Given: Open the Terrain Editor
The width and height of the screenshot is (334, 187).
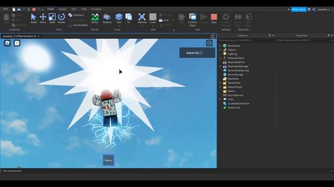Looking at the screenshot, I should pyautogui.click(x=95, y=18).
